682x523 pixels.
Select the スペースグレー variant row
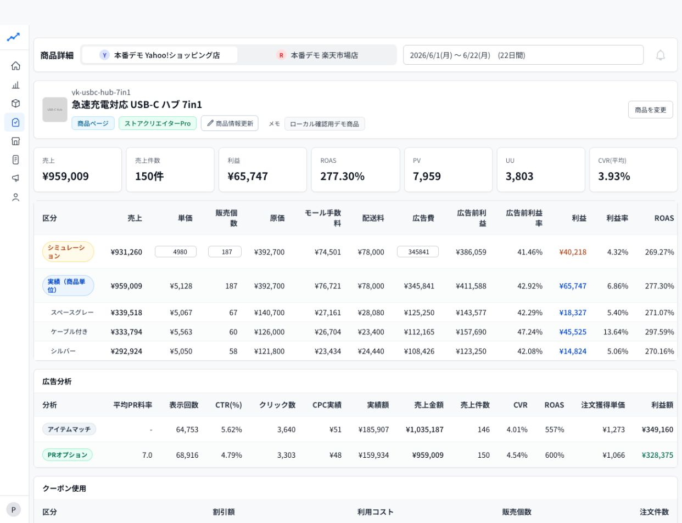(x=355, y=312)
